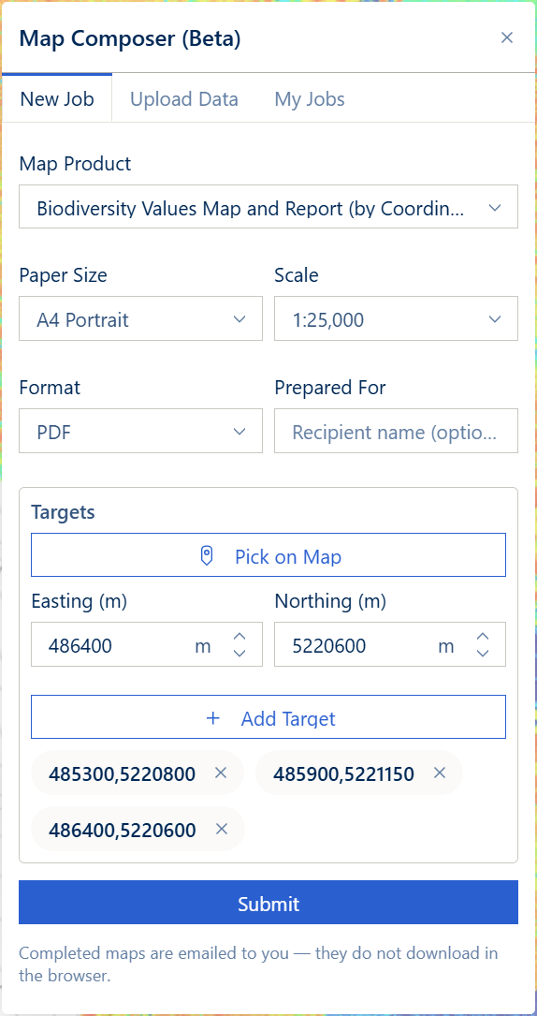Screen dimensions: 537x1016
Task: Decrease the Easting value with down arrow
Action: [239, 654]
